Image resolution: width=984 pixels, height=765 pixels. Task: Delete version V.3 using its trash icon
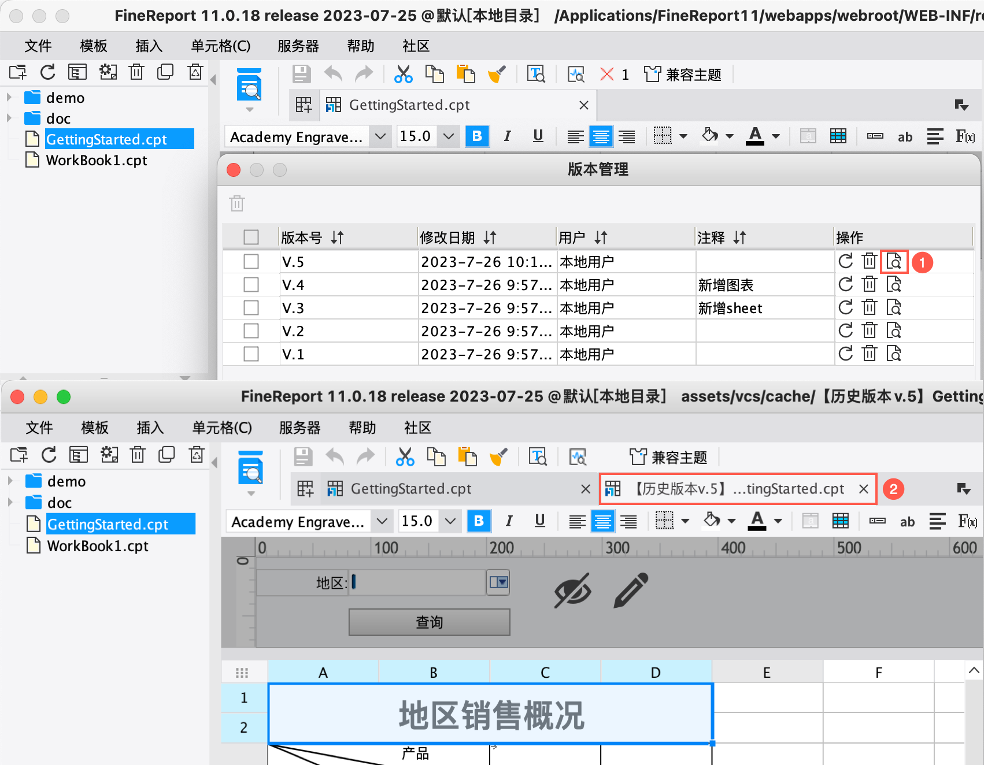[870, 307]
